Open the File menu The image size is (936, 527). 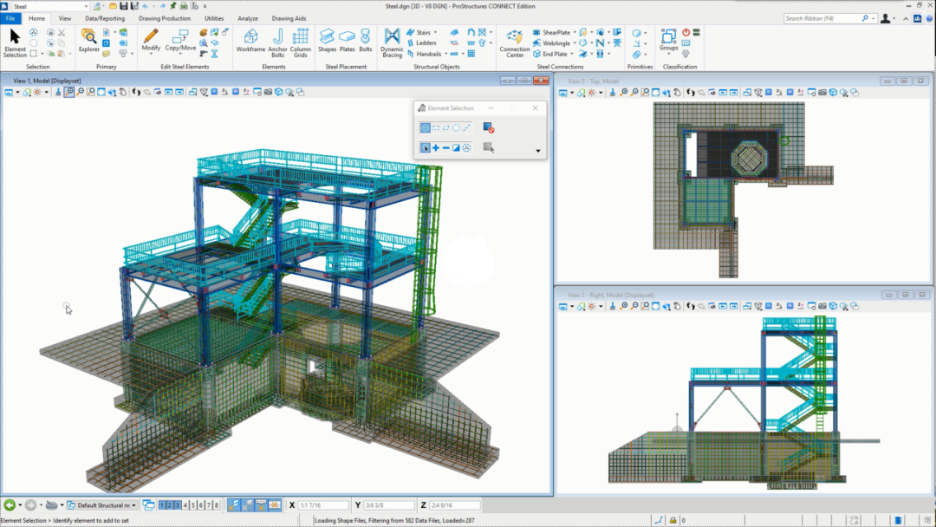coord(10,18)
